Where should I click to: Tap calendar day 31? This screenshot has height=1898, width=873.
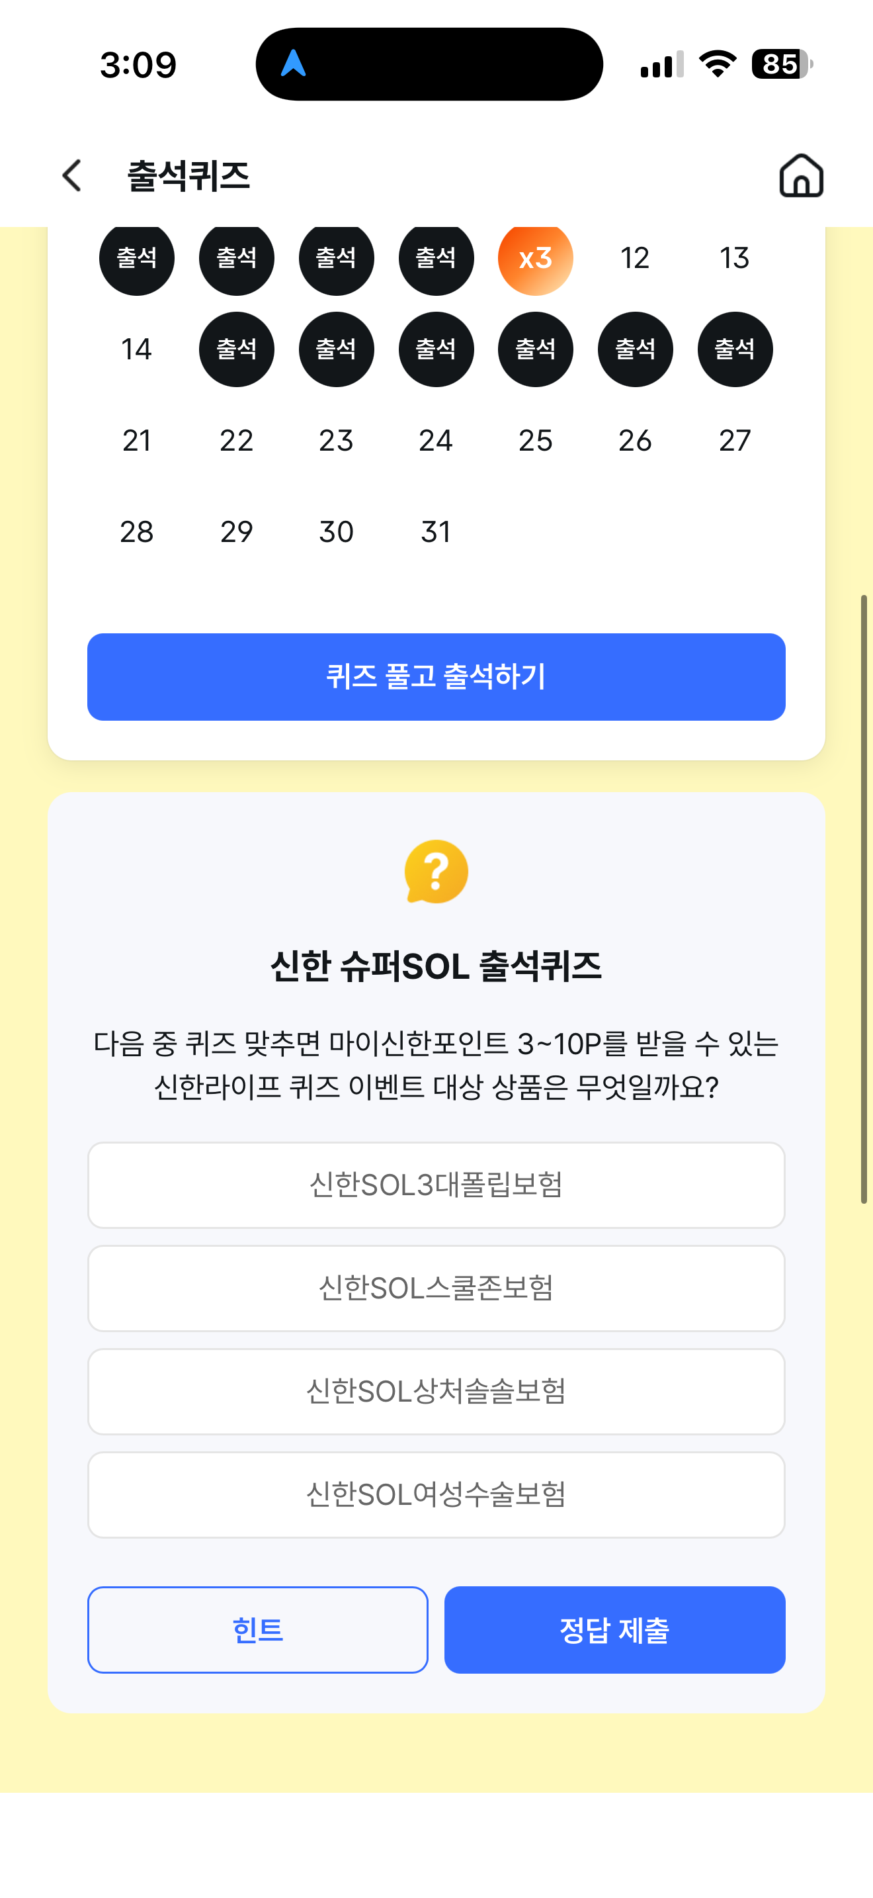click(x=436, y=532)
